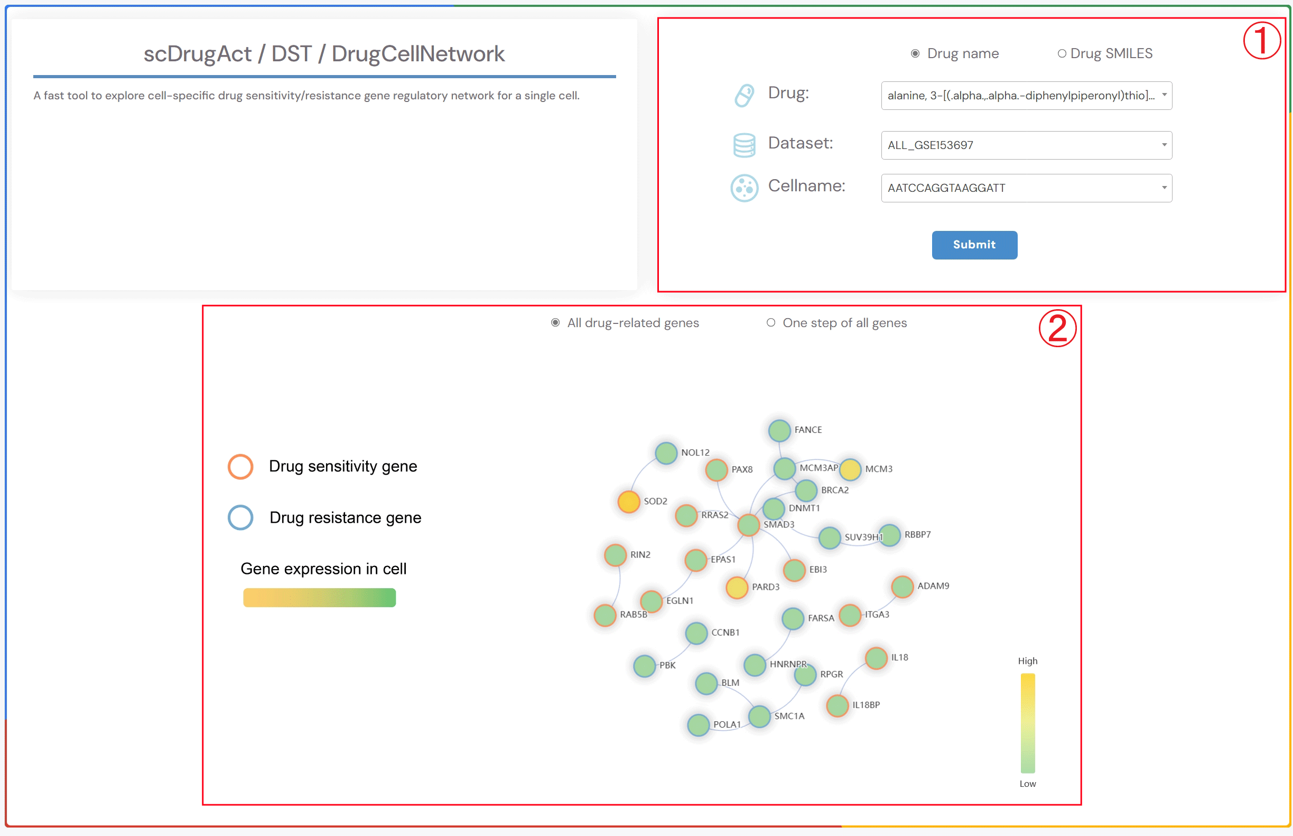Click the scDrugAct / DST / DrugCellNetwork heading
Image resolution: width=1293 pixels, height=836 pixels.
[324, 54]
